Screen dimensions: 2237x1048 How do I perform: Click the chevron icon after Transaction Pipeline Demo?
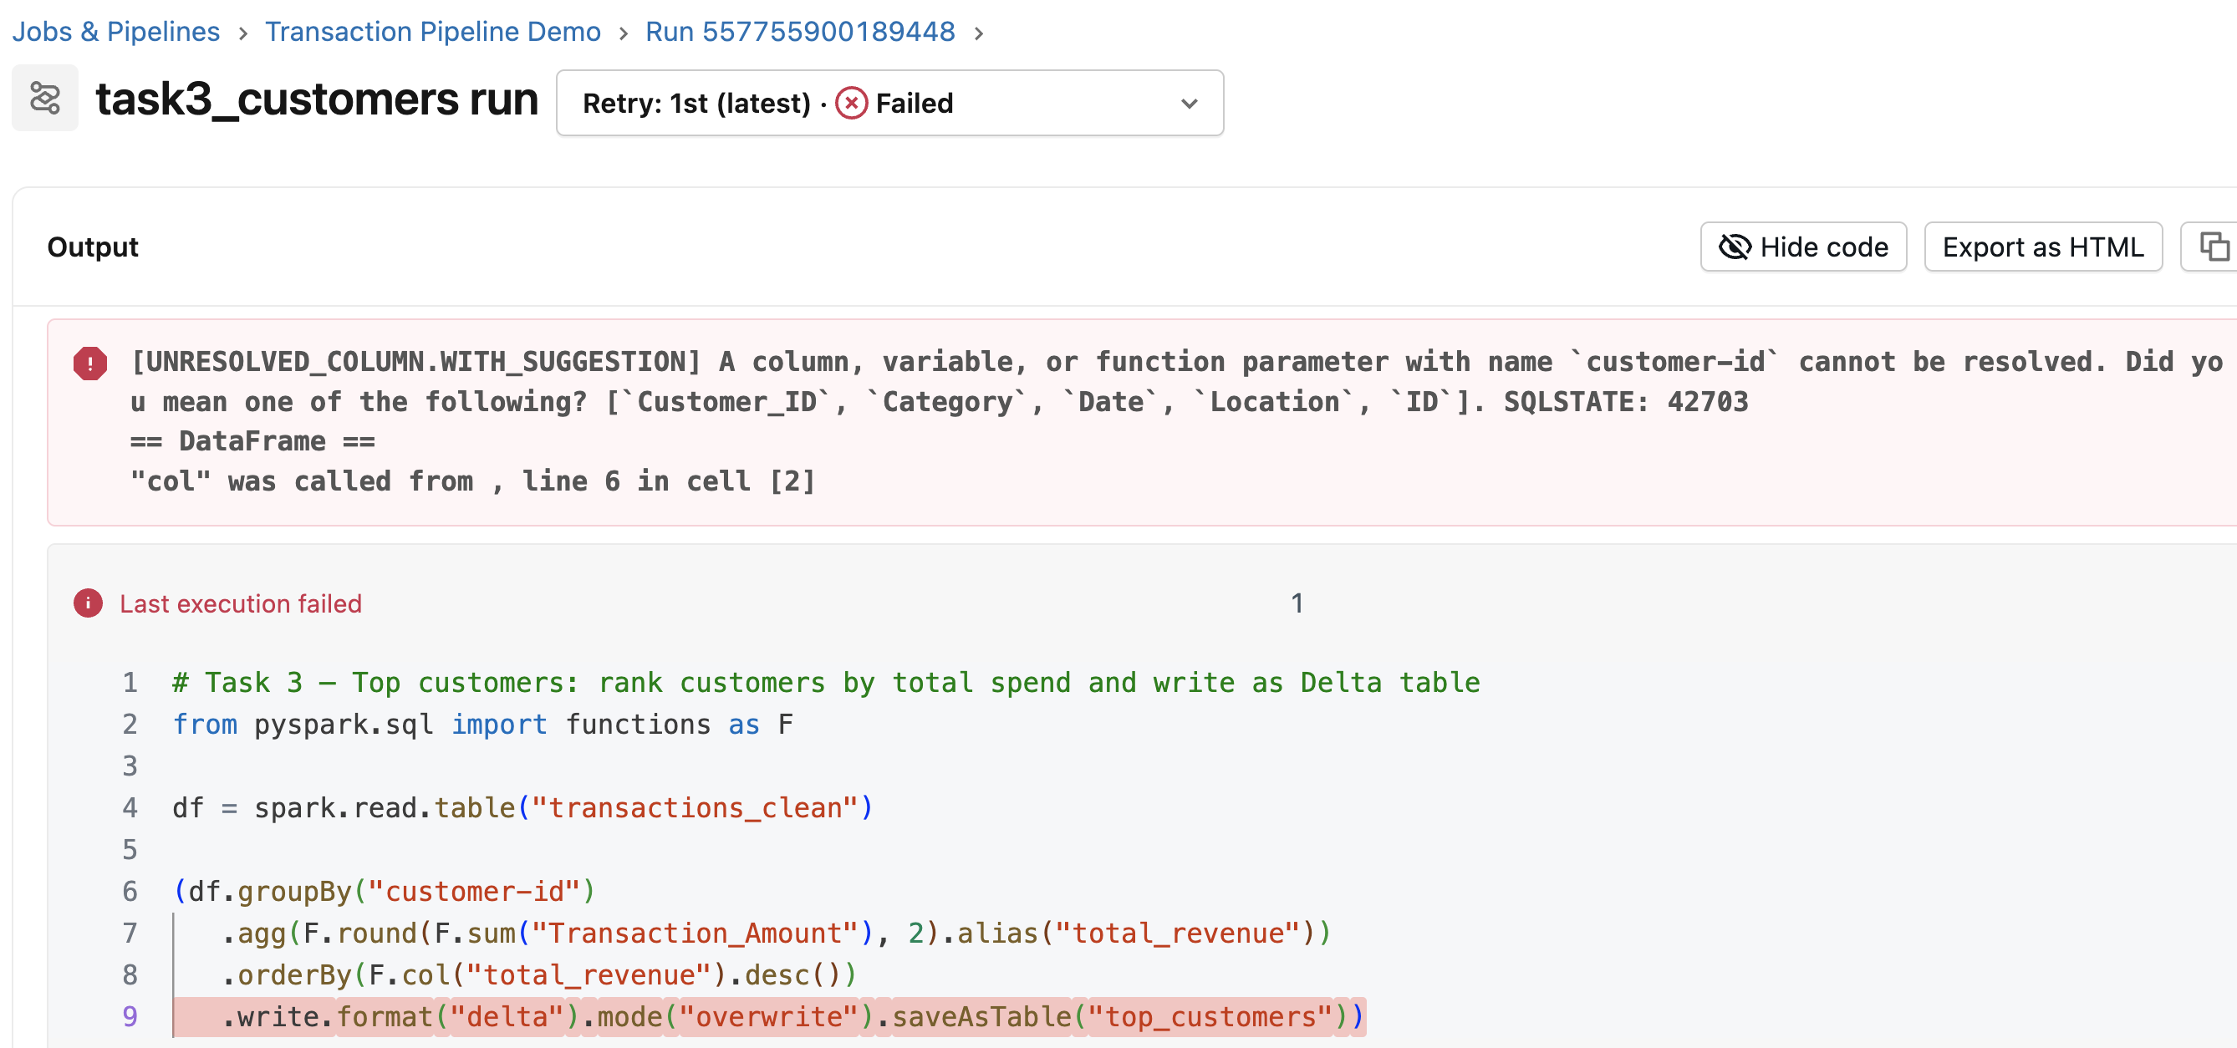coord(624,31)
